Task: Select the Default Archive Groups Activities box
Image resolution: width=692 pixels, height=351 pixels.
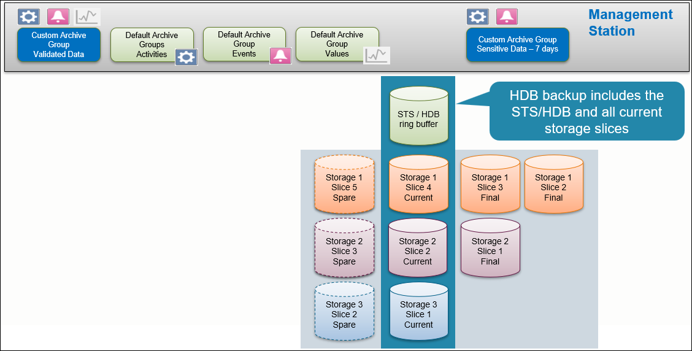Action: tap(147, 44)
